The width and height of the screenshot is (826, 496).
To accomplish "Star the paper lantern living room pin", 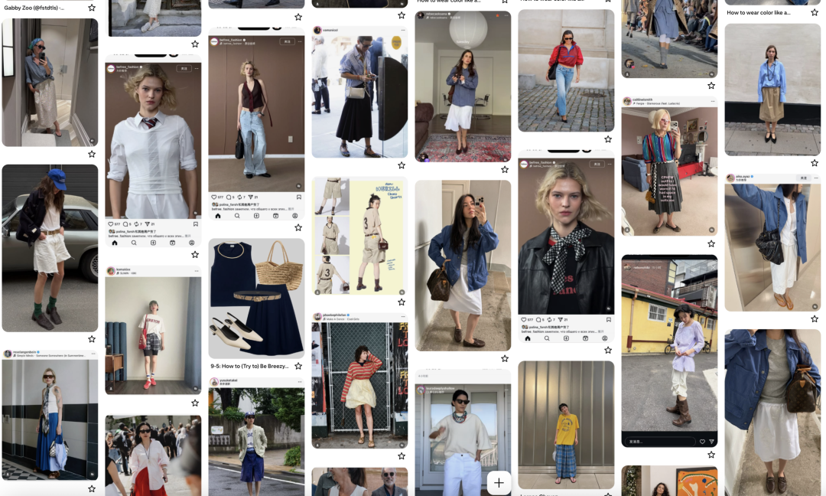I will coord(505,169).
